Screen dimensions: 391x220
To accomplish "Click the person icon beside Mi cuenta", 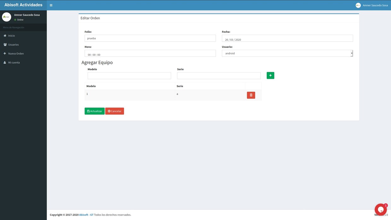I will tap(5, 62).
